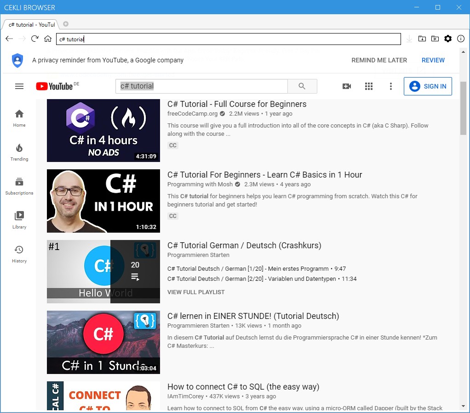Open the create video camera icon
This screenshot has height=413, width=470.
click(347, 86)
